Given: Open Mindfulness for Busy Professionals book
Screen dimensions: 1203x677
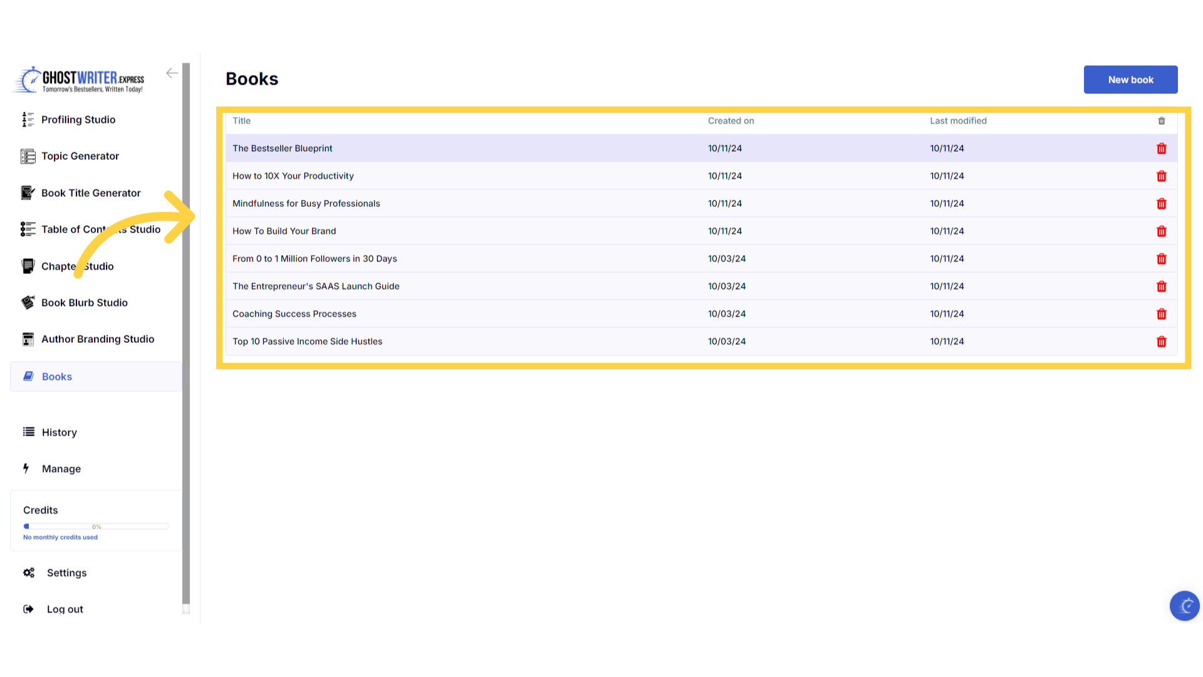Looking at the screenshot, I should click(306, 204).
